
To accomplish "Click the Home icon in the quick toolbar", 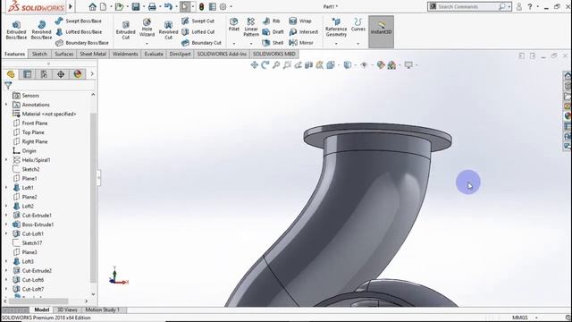I will tap(92, 6).
